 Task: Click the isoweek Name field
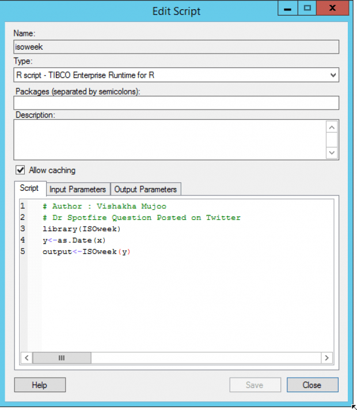click(176, 47)
